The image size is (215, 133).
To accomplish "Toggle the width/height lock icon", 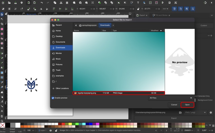I will [138, 9].
